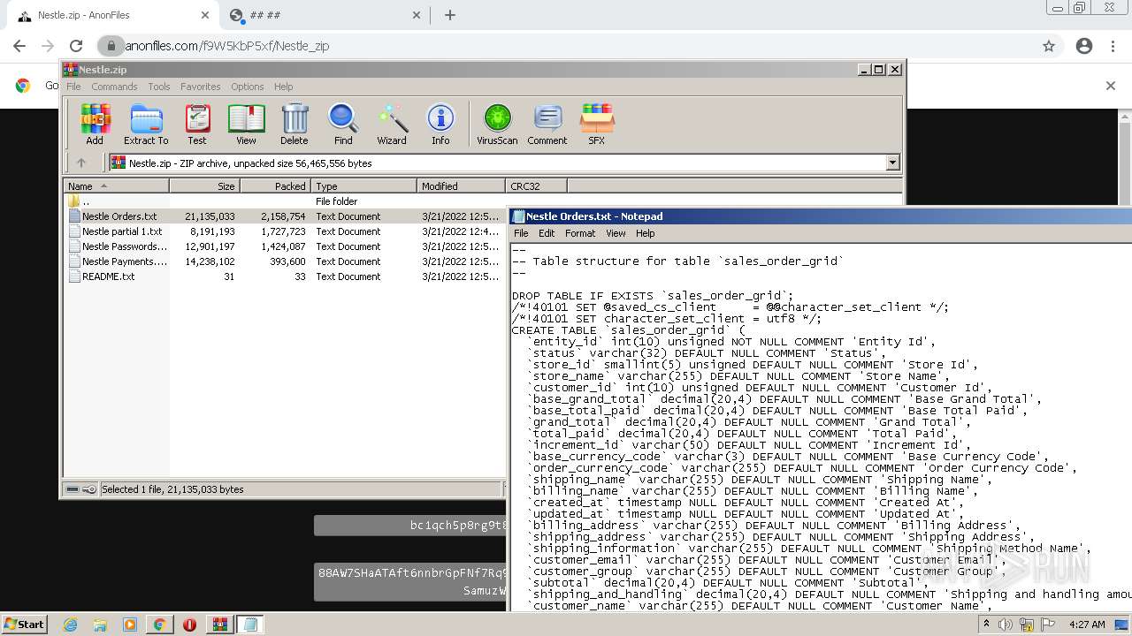Open Notepad View menu

coord(616,233)
